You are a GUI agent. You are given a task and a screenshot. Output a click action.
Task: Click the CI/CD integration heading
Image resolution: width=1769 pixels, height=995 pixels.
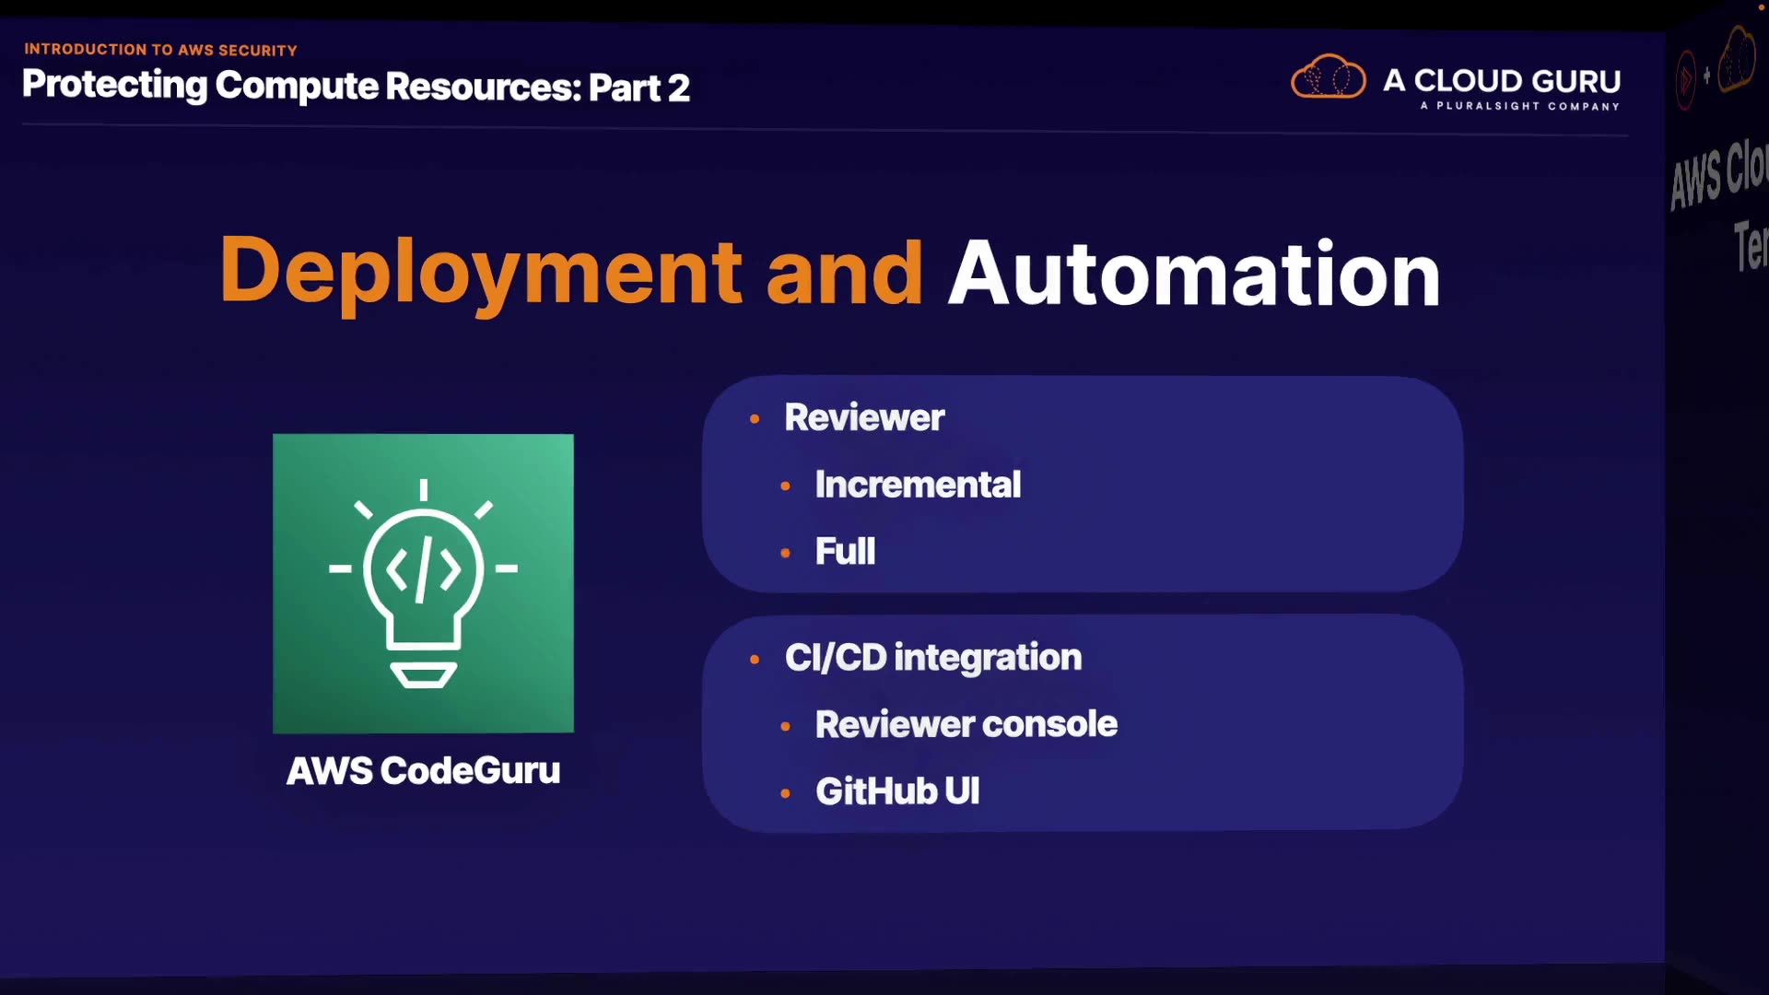(x=932, y=658)
